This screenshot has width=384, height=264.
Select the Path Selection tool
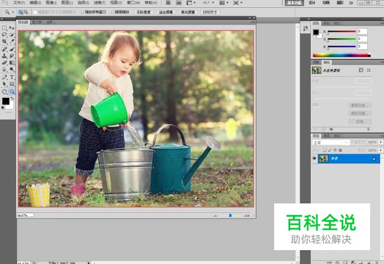click(x=4, y=84)
